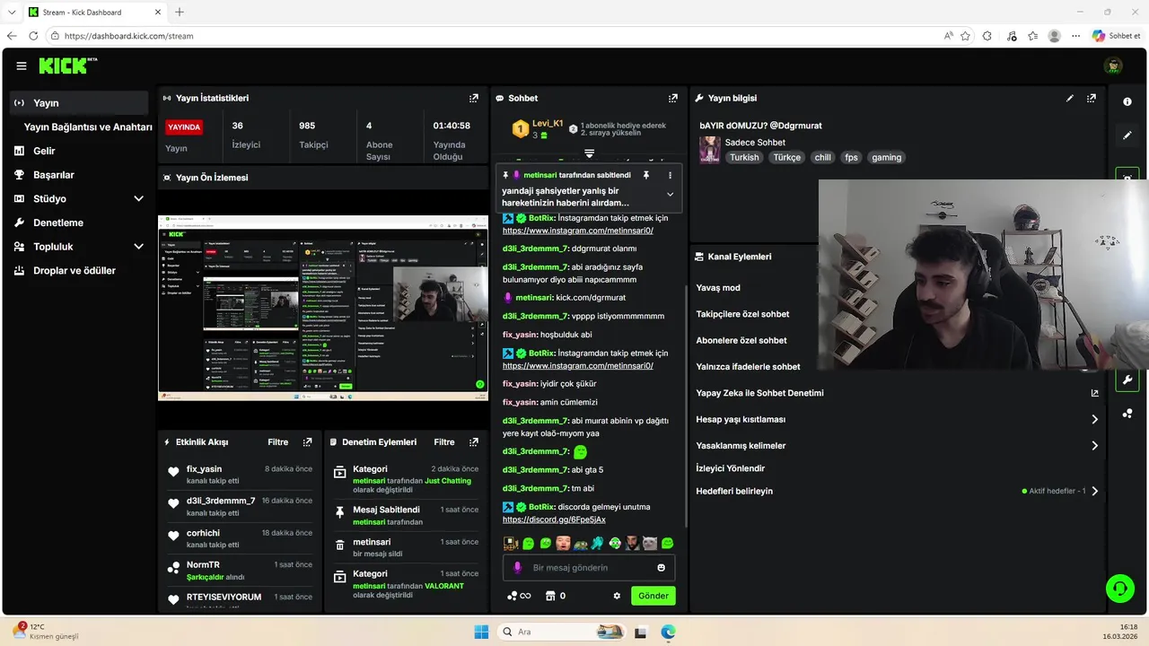This screenshot has width=1149, height=646.
Task: Click the browser address bar URL
Action: click(129, 36)
